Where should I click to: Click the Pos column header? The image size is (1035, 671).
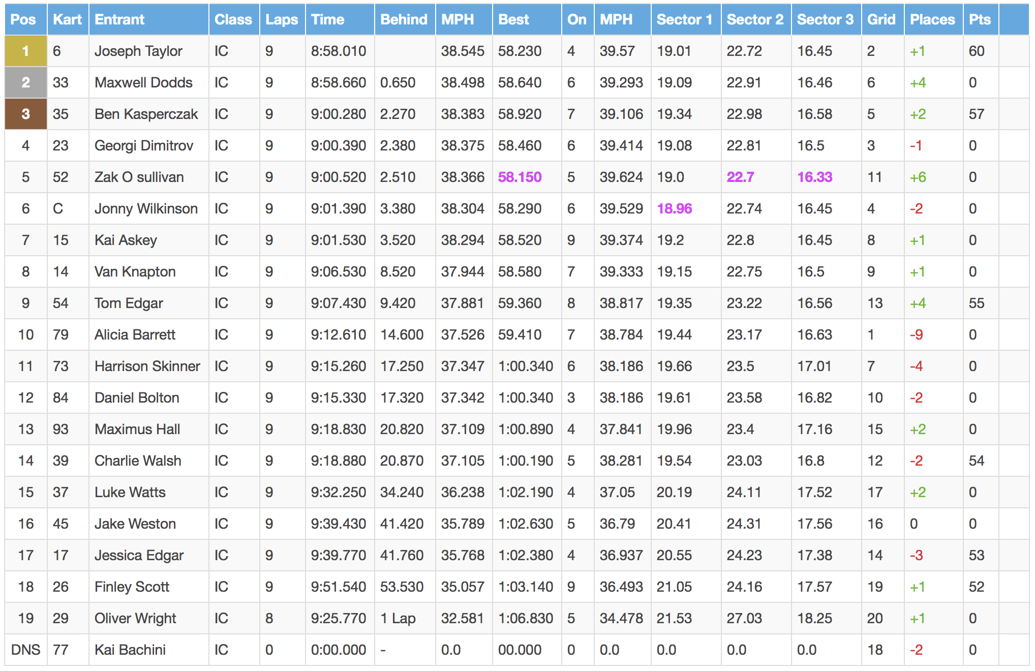point(26,19)
